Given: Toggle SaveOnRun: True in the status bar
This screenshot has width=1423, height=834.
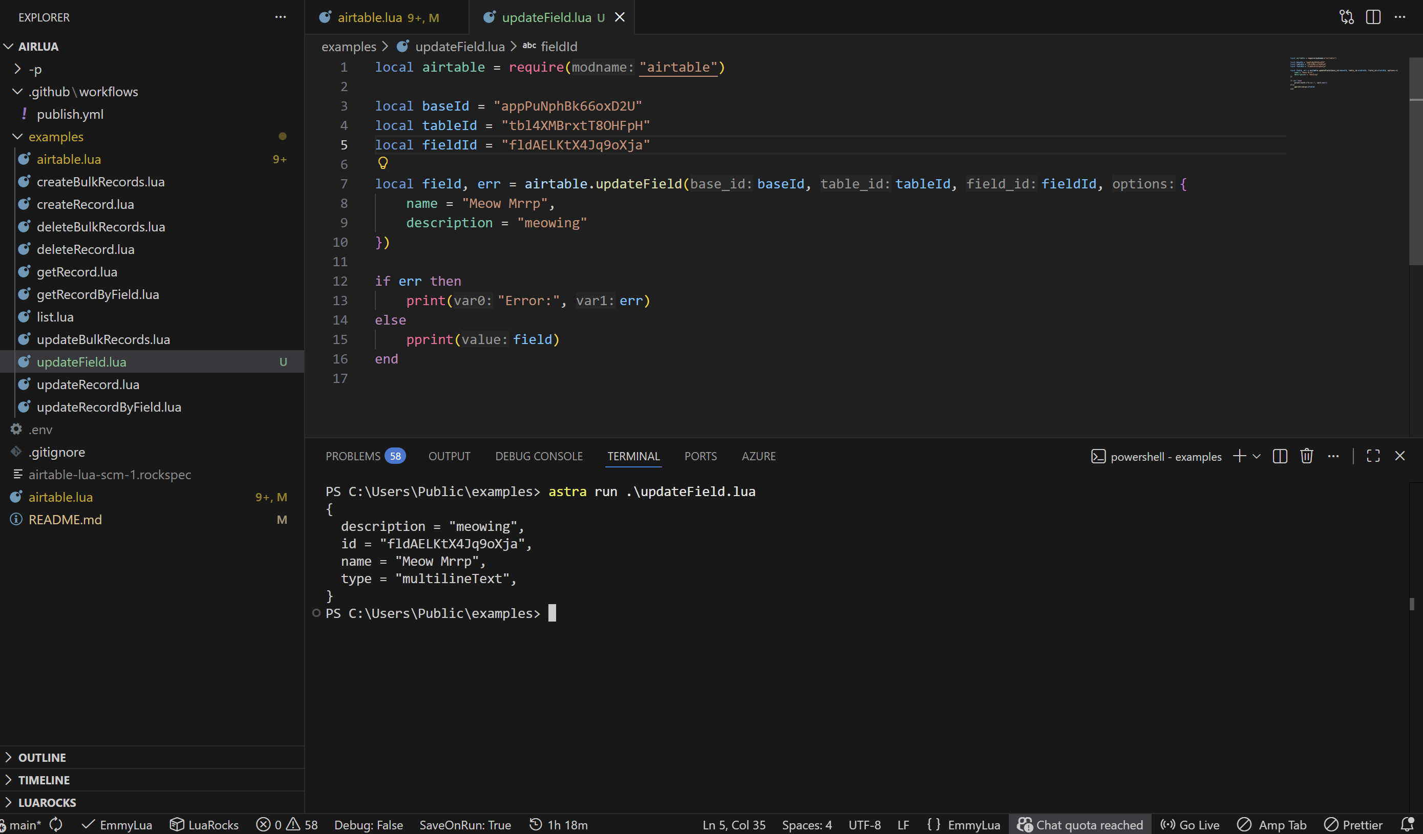Looking at the screenshot, I should point(465,824).
